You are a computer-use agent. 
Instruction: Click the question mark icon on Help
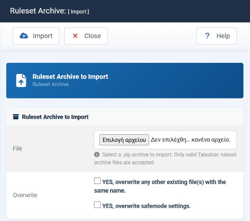pos(207,36)
